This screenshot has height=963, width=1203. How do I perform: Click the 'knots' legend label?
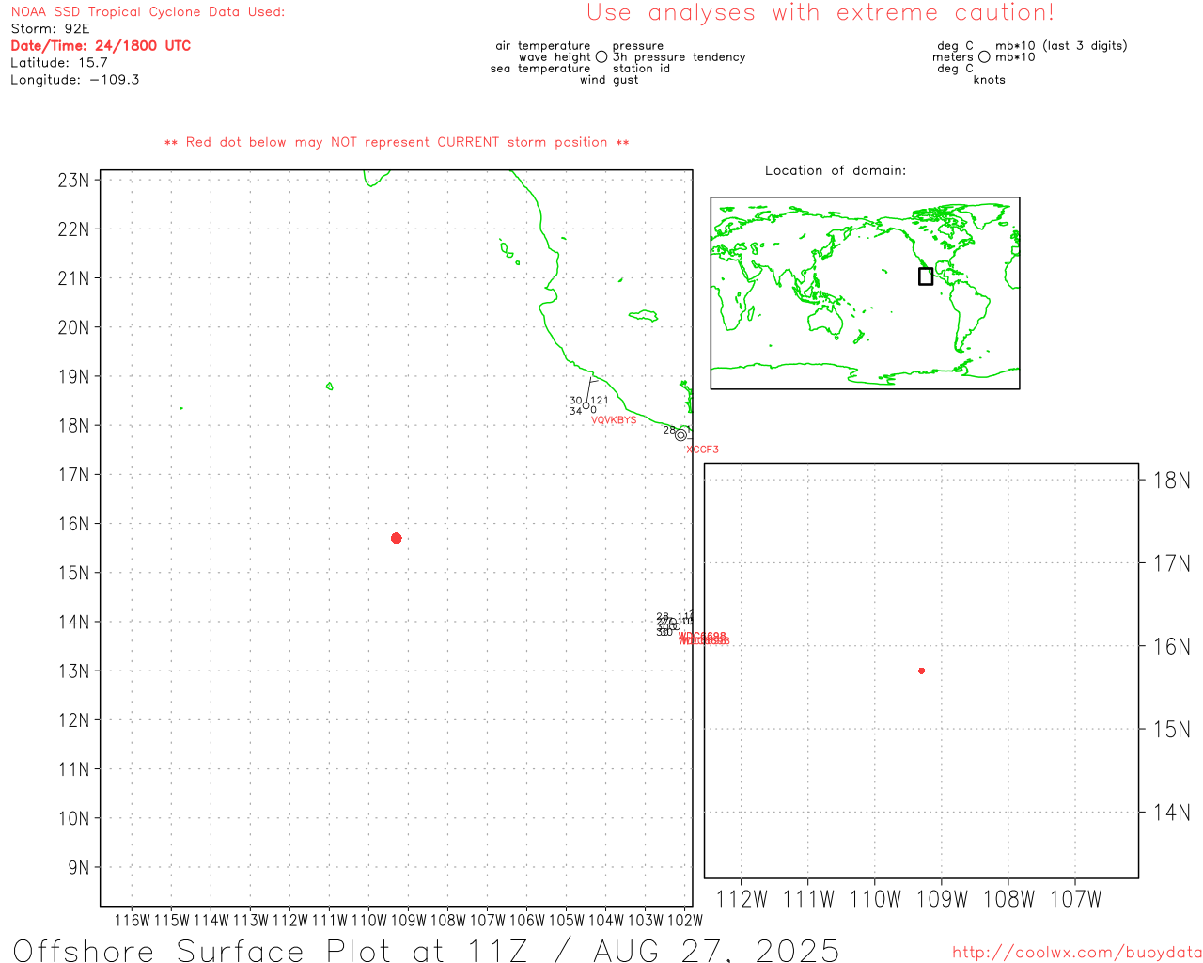tap(990, 80)
